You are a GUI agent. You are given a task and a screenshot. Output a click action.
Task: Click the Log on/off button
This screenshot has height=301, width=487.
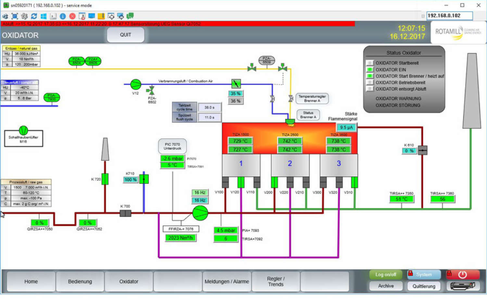(x=386, y=274)
